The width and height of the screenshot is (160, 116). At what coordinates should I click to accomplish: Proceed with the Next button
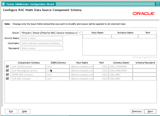coord(150,111)
